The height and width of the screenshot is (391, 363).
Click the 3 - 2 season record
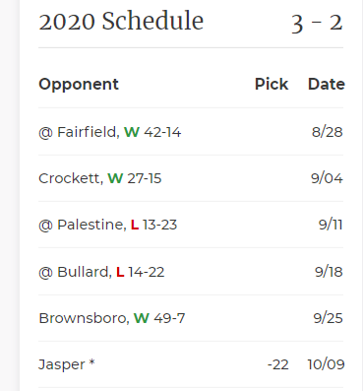[x=317, y=24]
